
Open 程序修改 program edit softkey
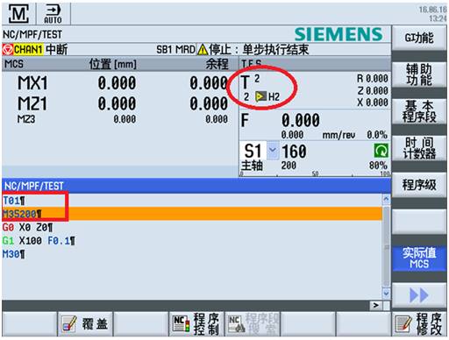[419, 323]
